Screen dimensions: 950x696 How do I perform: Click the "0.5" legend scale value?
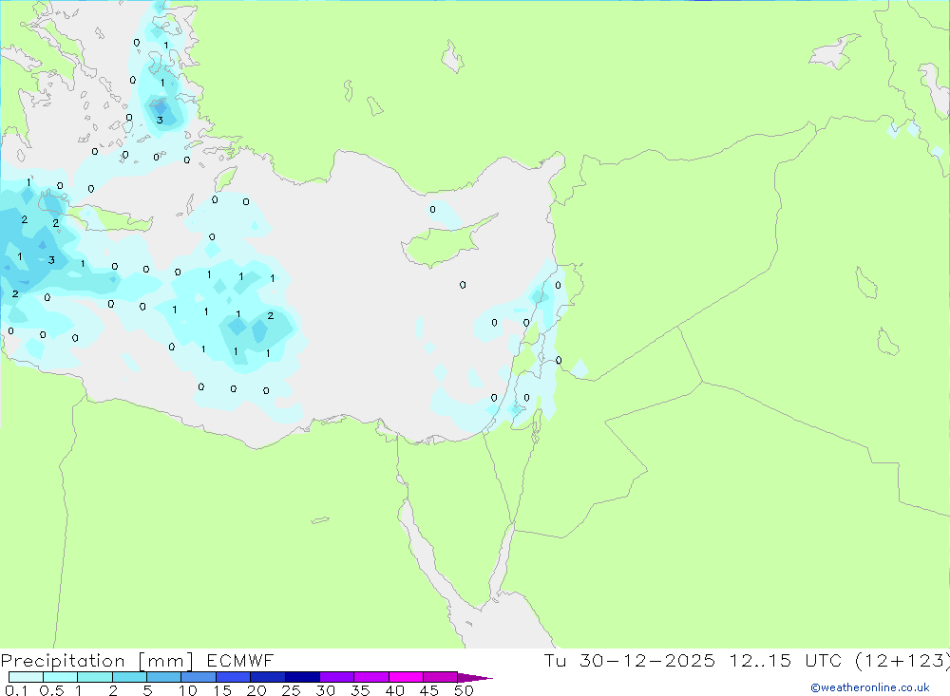[x=51, y=690]
